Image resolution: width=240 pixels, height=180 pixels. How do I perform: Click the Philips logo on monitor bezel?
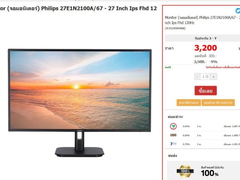tap(80, 131)
